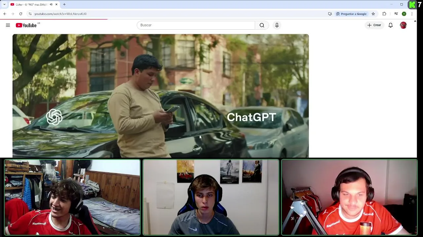Screen dimensions: 423x237
Task: Select the youtube.com URL in address bar
Action: pyautogui.click(x=60, y=14)
